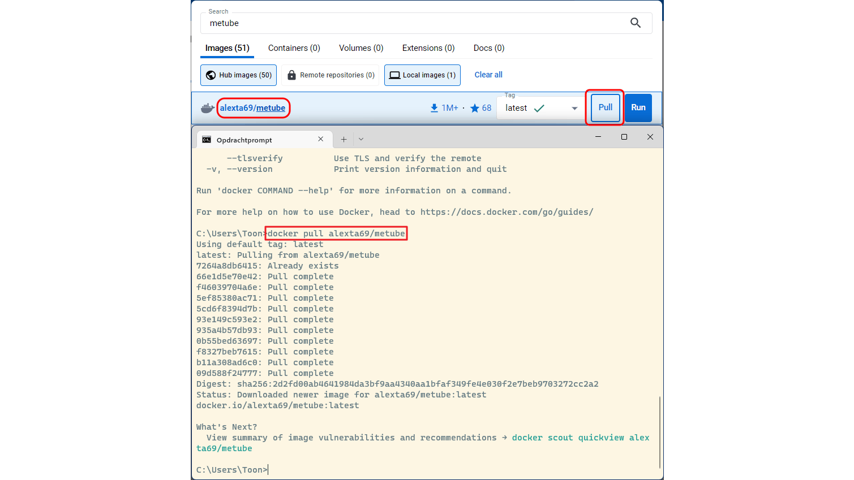Click the docs.docker.com/go/guides URL text
This screenshot has width=854, height=480.
point(507,212)
